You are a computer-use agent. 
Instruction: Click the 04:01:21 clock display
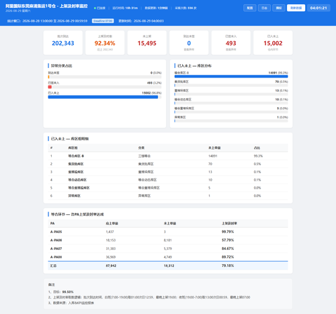319,8
